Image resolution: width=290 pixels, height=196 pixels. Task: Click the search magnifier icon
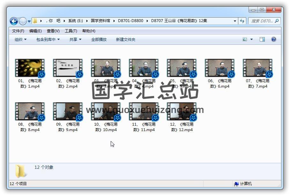(x=277, y=21)
